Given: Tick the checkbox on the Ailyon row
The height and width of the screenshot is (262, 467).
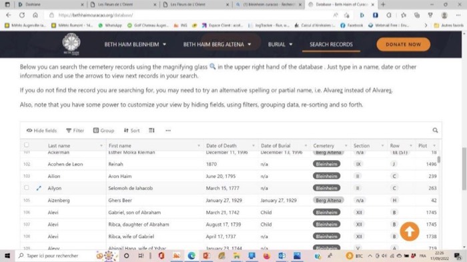Looking at the screenshot, I should [x=27, y=188].
